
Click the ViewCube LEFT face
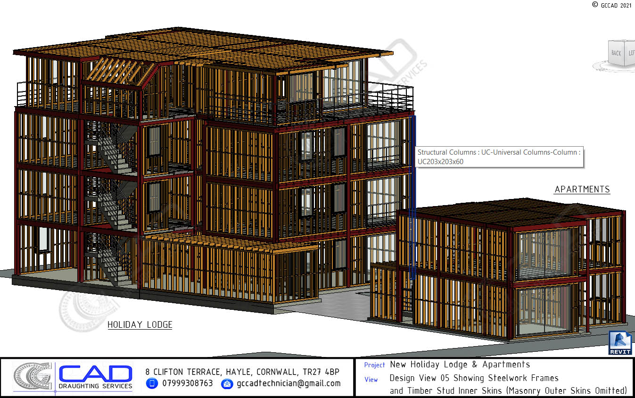[x=630, y=52]
